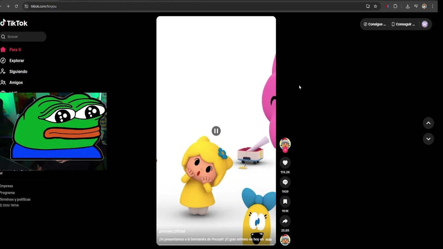Open the sound disc at the bottom
This screenshot has width=443, height=249.
point(285,240)
